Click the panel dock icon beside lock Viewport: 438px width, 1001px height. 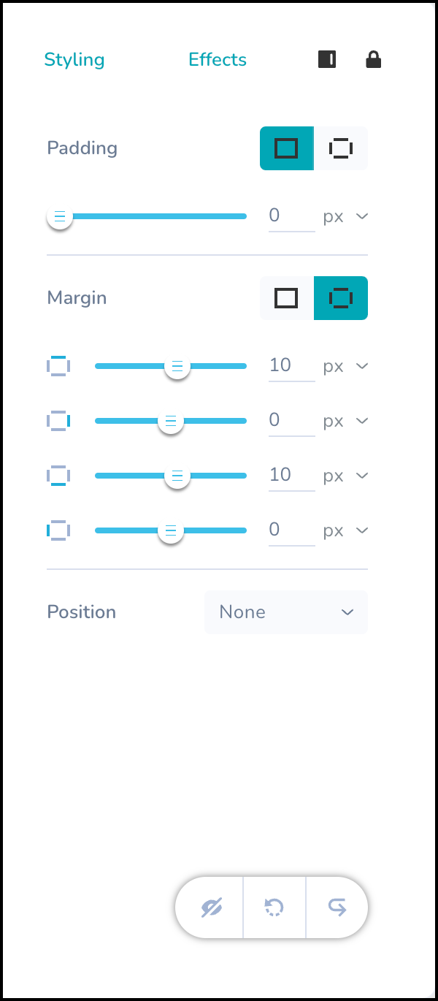point(327,60)
